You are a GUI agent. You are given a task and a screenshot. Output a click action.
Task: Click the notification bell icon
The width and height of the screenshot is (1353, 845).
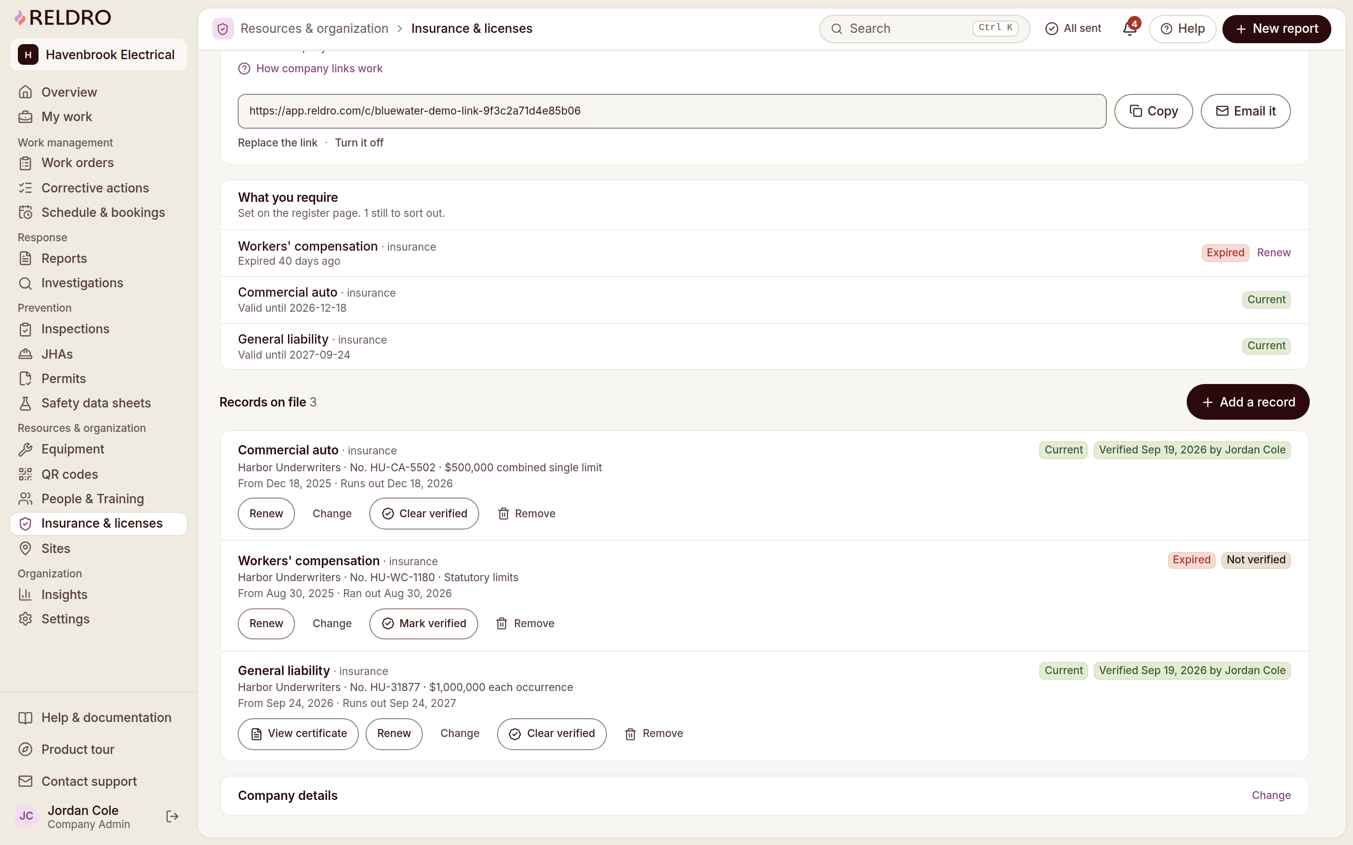(1129, 29)
